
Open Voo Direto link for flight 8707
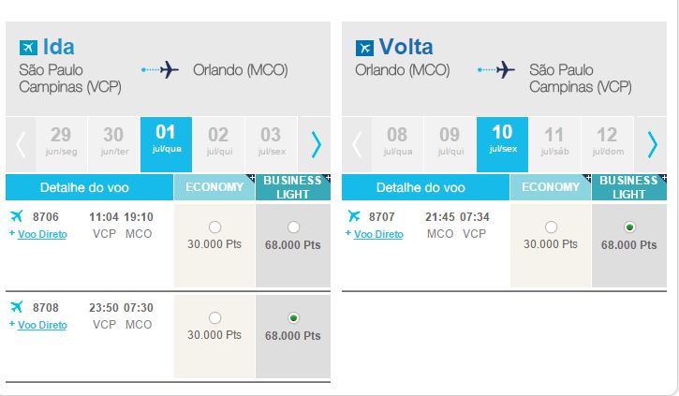[378, 234]
